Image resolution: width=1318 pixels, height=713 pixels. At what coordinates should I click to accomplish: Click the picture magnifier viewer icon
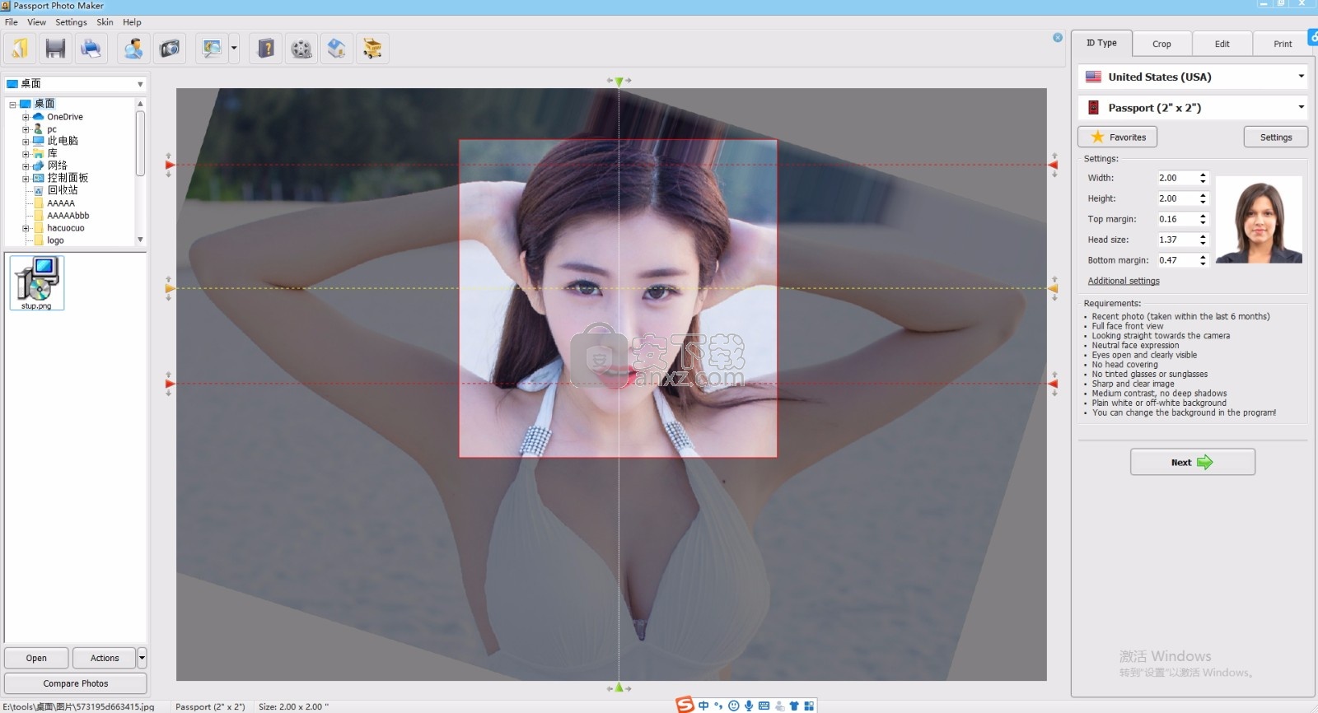click(212, 49)
